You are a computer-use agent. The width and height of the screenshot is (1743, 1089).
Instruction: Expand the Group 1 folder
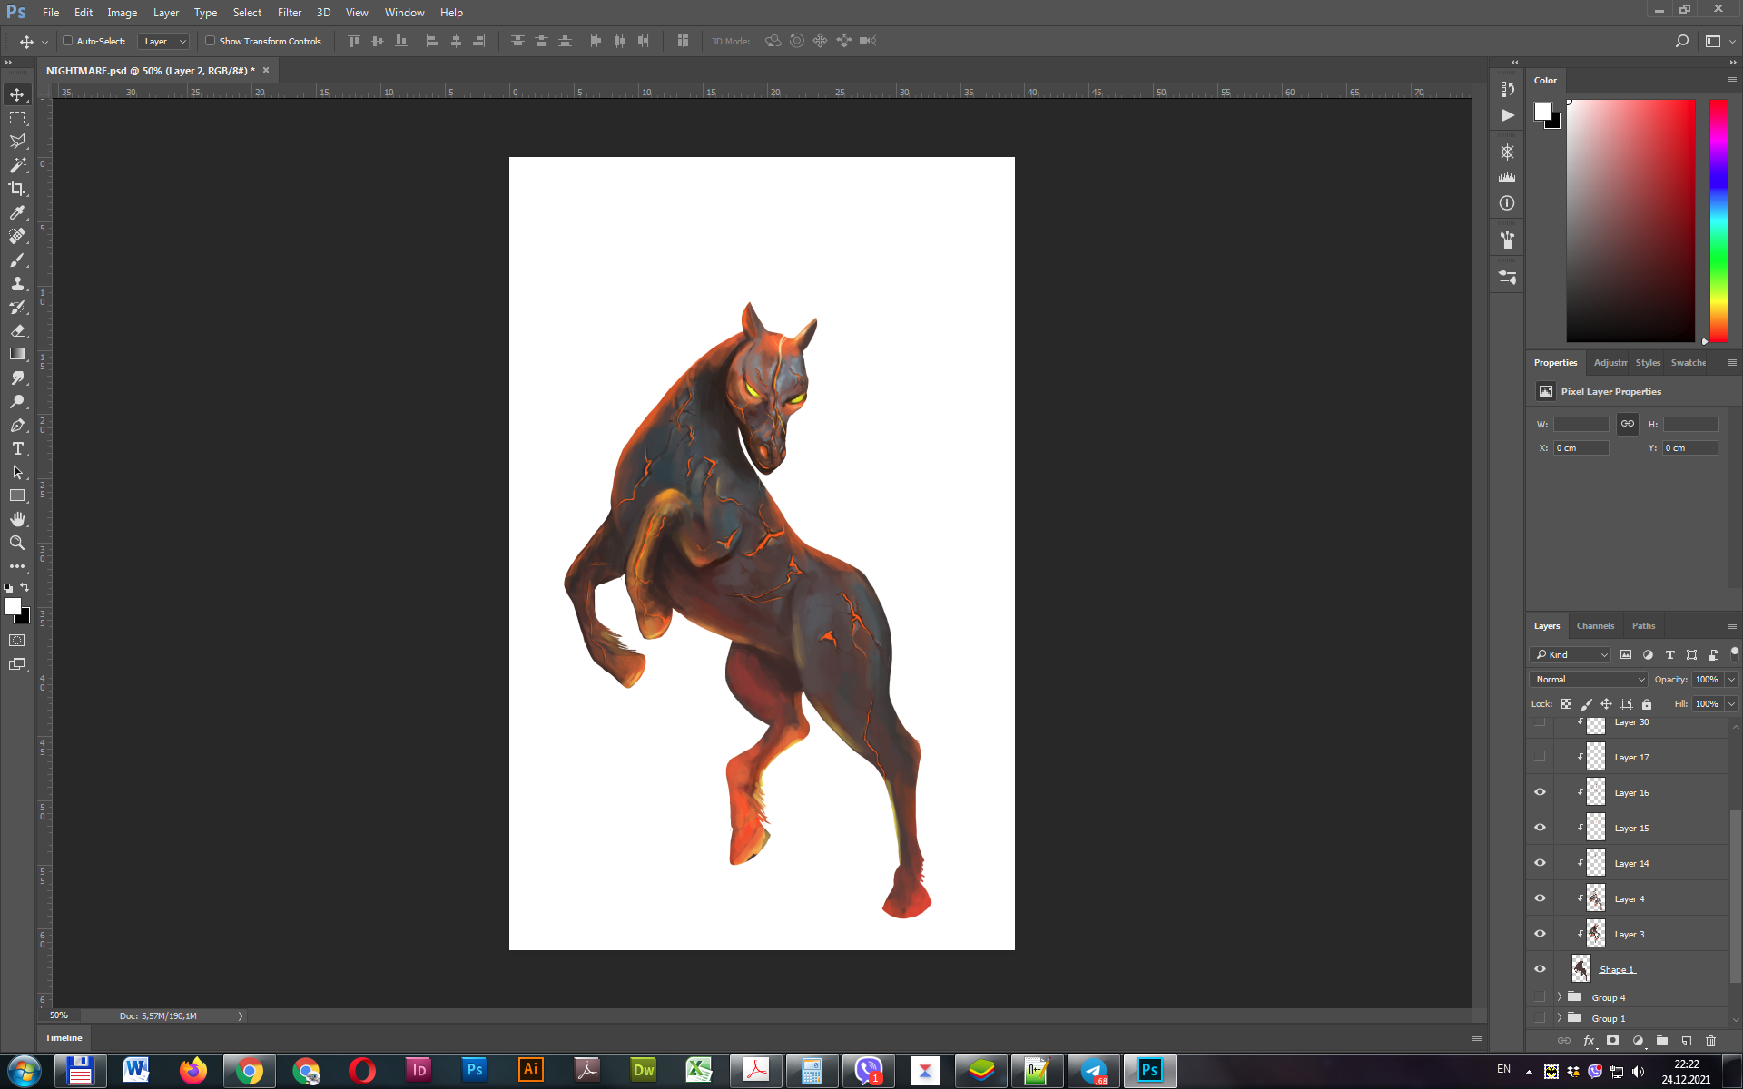click(1560, 1018)
